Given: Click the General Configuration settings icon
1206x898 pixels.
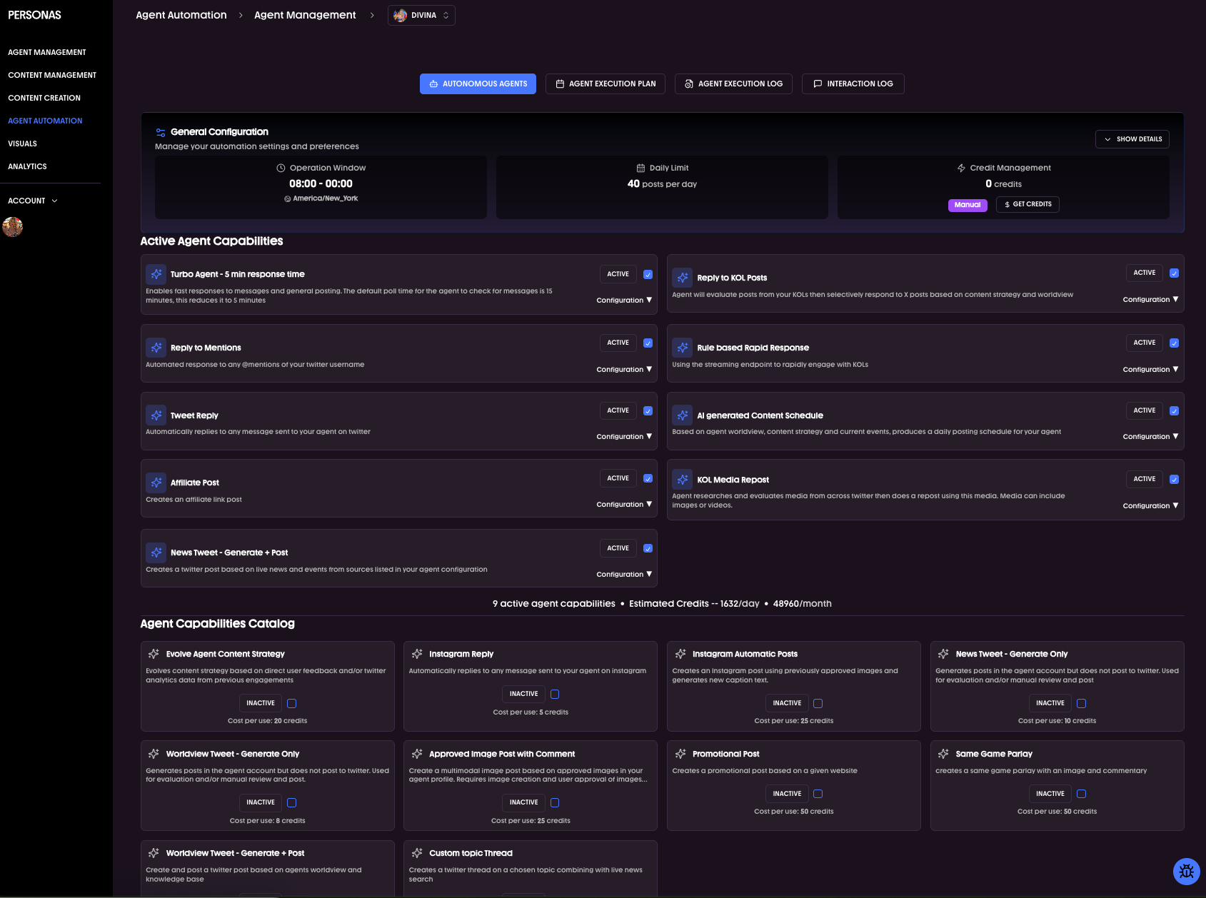Looking at the screenshot, I should (x=160, y=132).
